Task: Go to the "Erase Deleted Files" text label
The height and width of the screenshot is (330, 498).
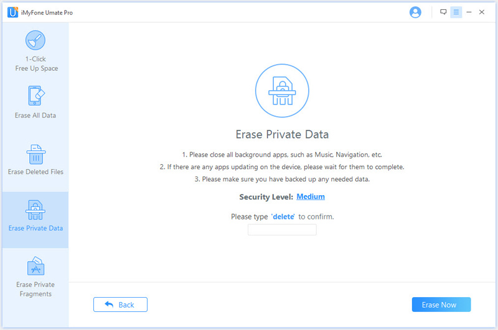Action: pyautogui.click(x=35, y=172)
